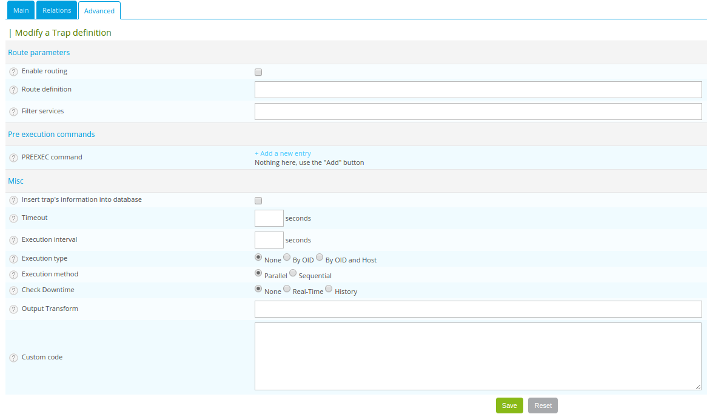Click help icon next to Enable routing
Viewport: 707px width, 417px height.
(x=14, y=72)
